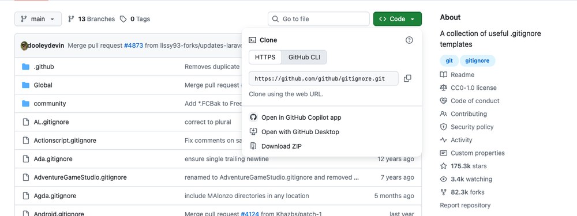This screenshot has height=216, width=577.
Task: Click the file icon beside AdventureGameStudio.gitignore
Action: [25, 177]
